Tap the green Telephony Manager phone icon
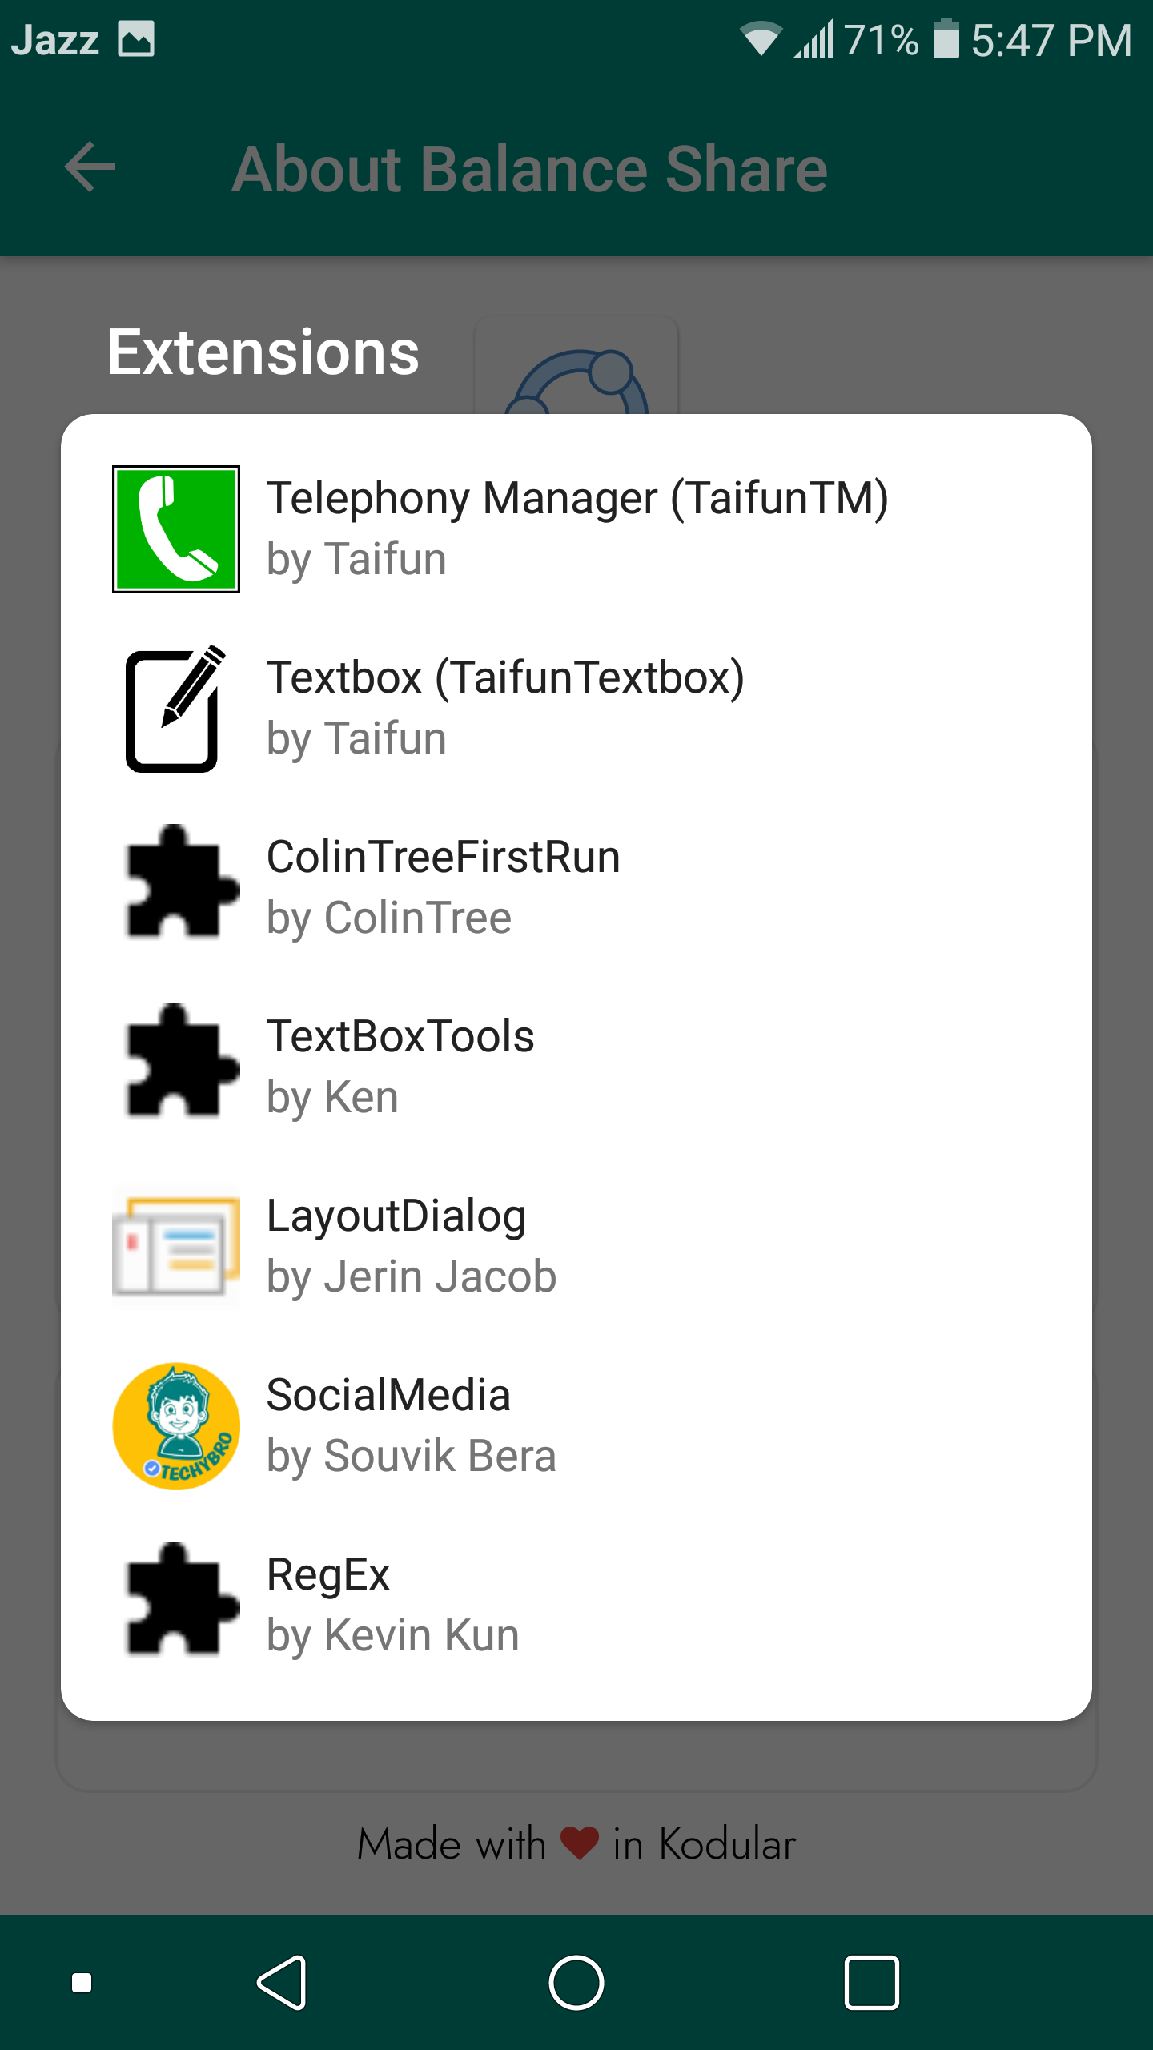This screenshot has height=2050, width=1153. coord(176,529)
